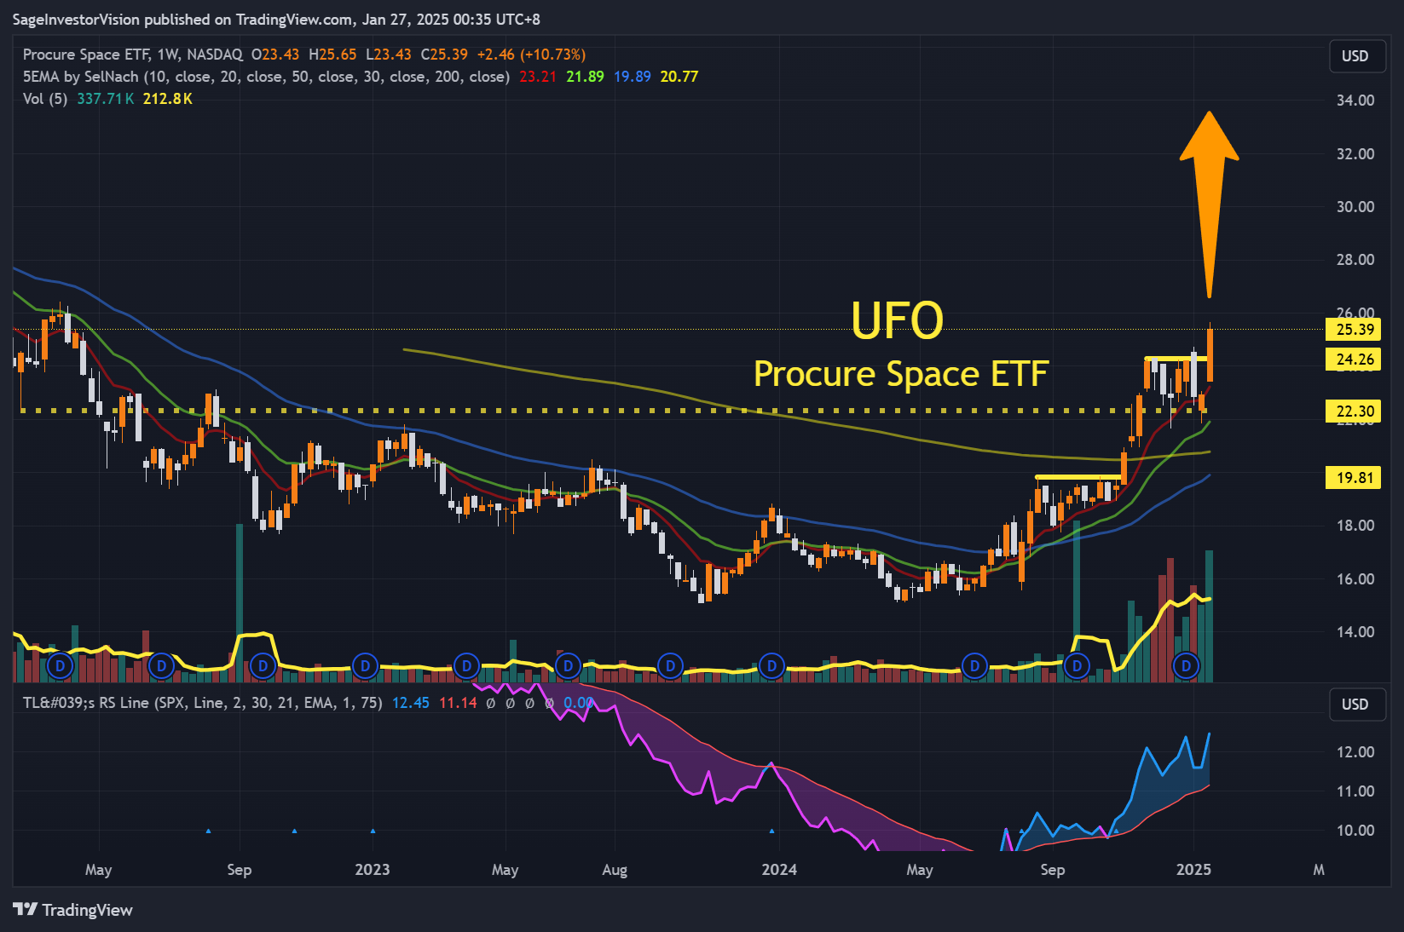Click the 'Vol (5)' indicator legend
1404x932 pixels.
tap(45, 99)
